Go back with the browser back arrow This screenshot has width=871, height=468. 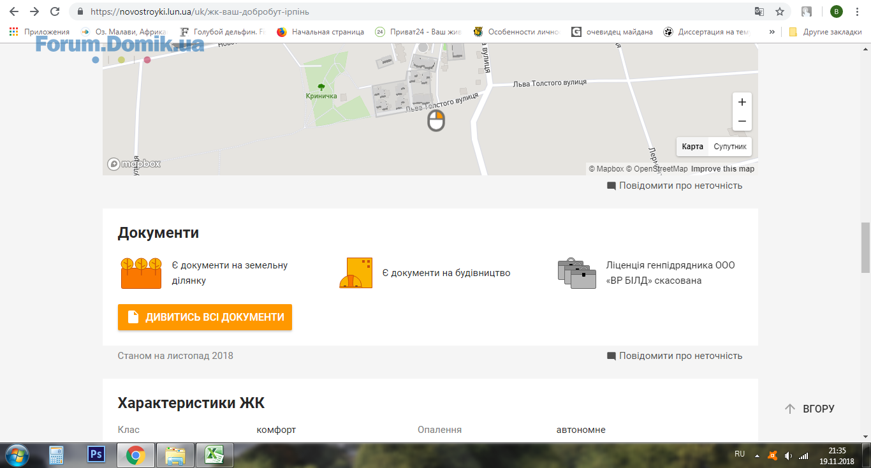(x=14, y=11)
